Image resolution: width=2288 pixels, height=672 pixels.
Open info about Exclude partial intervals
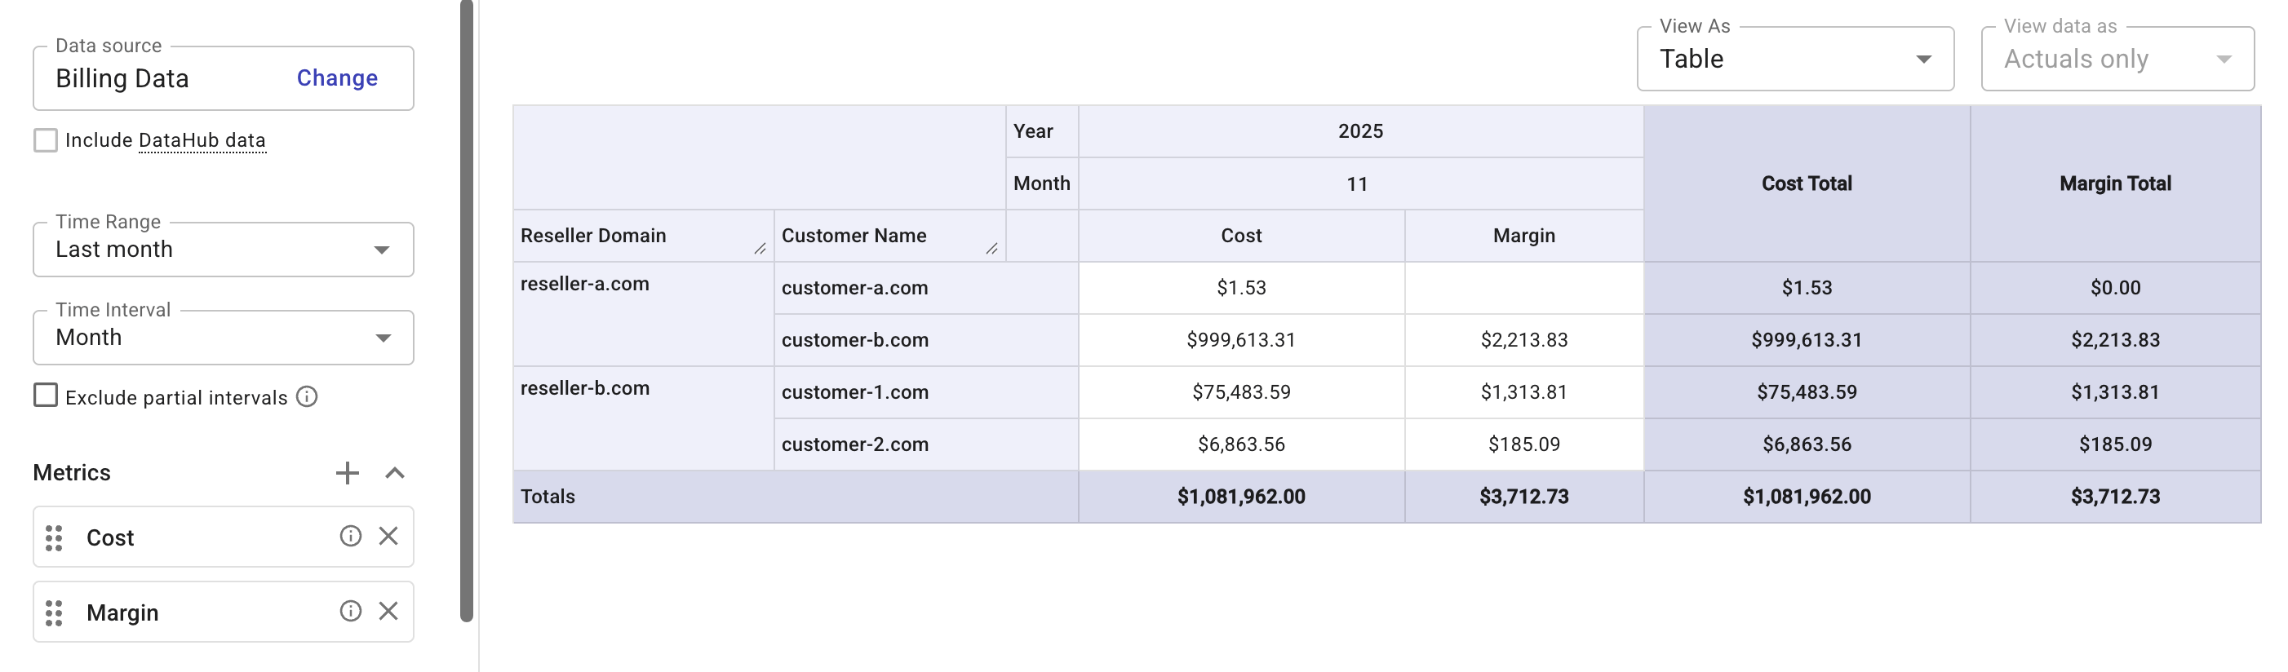point(308,397)
